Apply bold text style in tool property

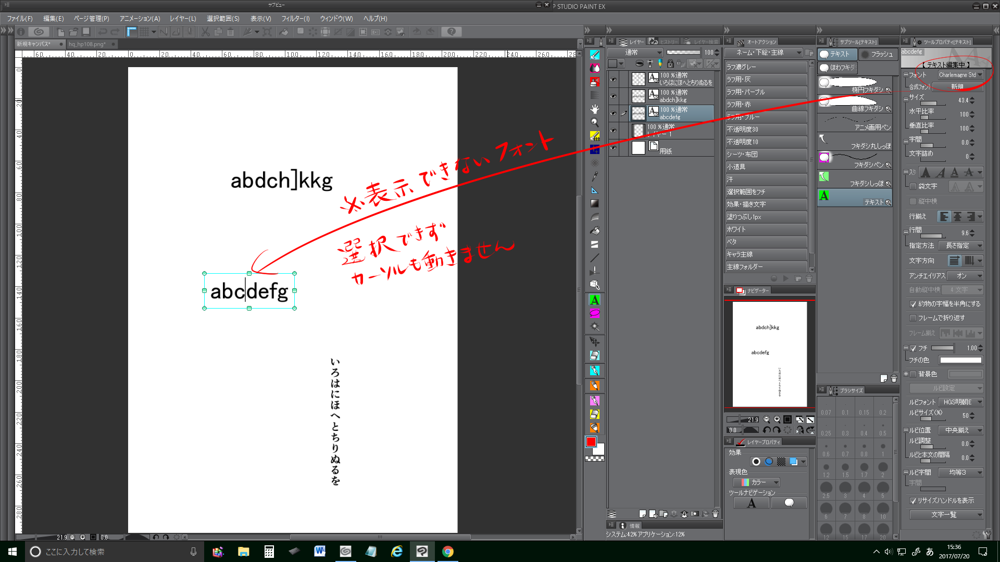926,172
